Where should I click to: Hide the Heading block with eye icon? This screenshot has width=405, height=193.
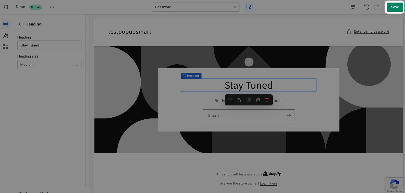point(258,100)
